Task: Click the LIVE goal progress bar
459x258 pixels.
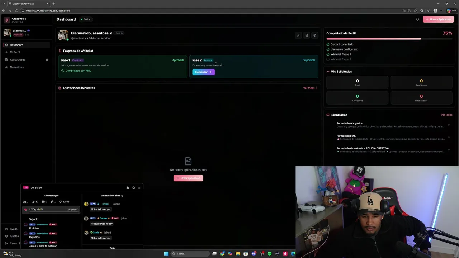Action: (53, 211)
